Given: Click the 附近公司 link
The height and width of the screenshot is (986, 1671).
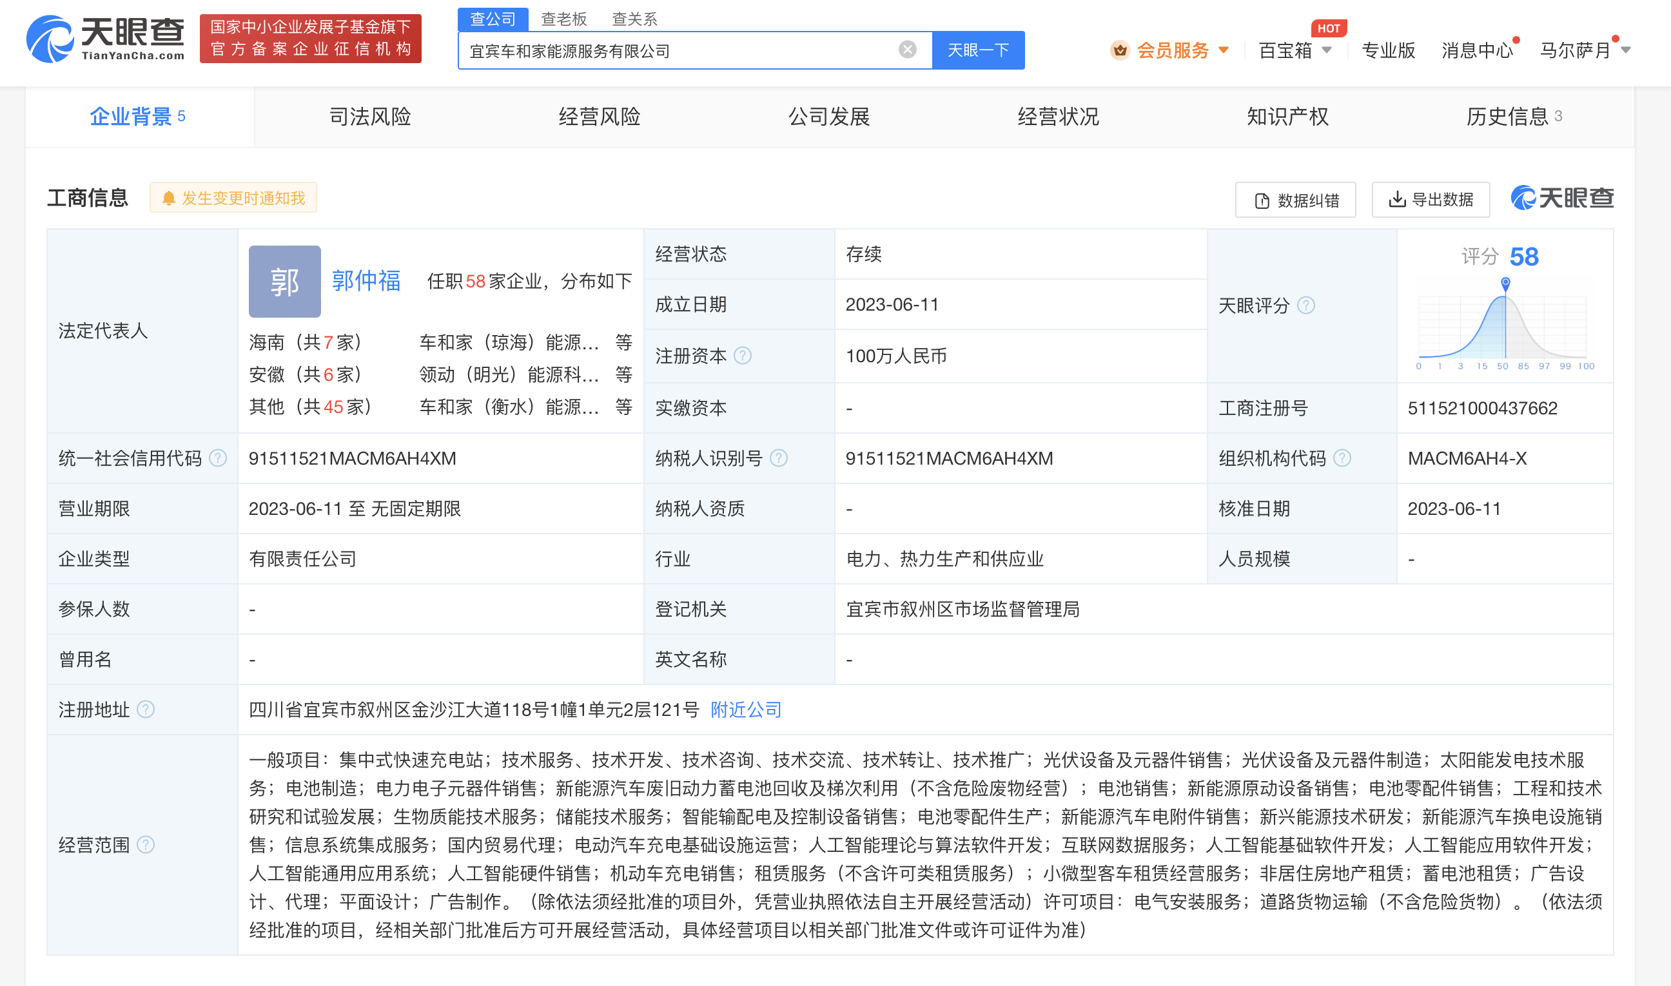Looking at the screenshot, I should (746, 709).
